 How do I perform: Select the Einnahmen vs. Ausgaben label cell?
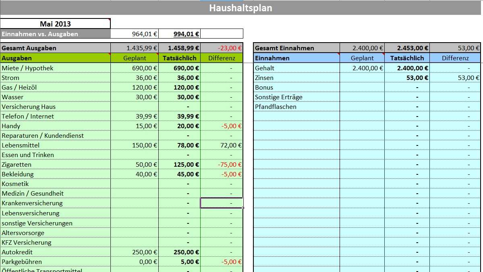click(55, 34)
